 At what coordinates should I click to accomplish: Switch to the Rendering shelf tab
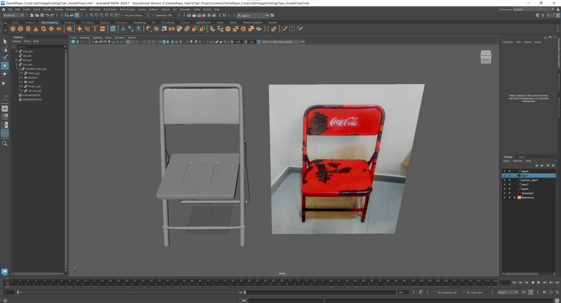click(139, 23)
